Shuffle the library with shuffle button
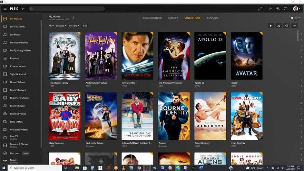 [279, 26]
